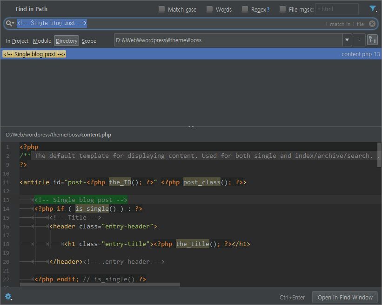
Task: Select the Directory scope tab
Action: tap(67, 41)
